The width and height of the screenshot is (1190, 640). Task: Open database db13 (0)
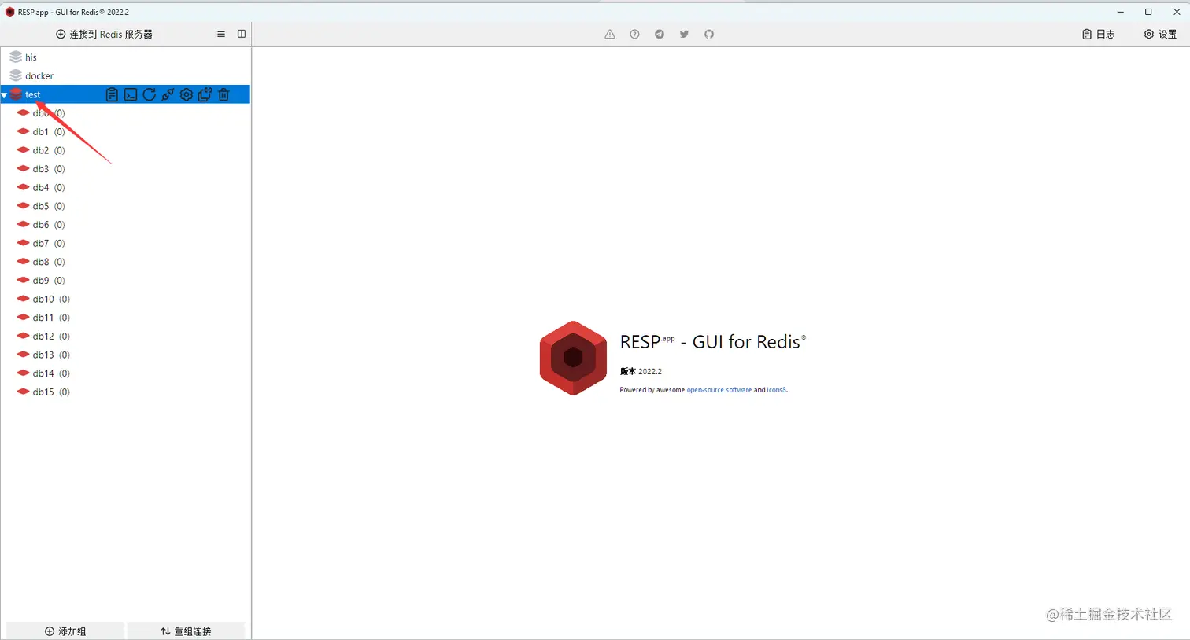51,355
